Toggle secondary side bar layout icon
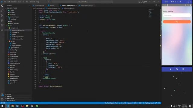The image size is (193, 108). pos(144,2)
